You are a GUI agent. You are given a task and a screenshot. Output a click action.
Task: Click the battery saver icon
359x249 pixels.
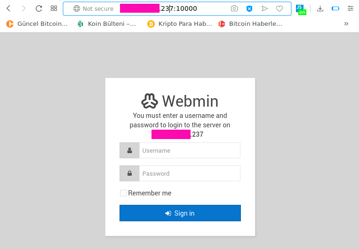(x=335, y=8)
